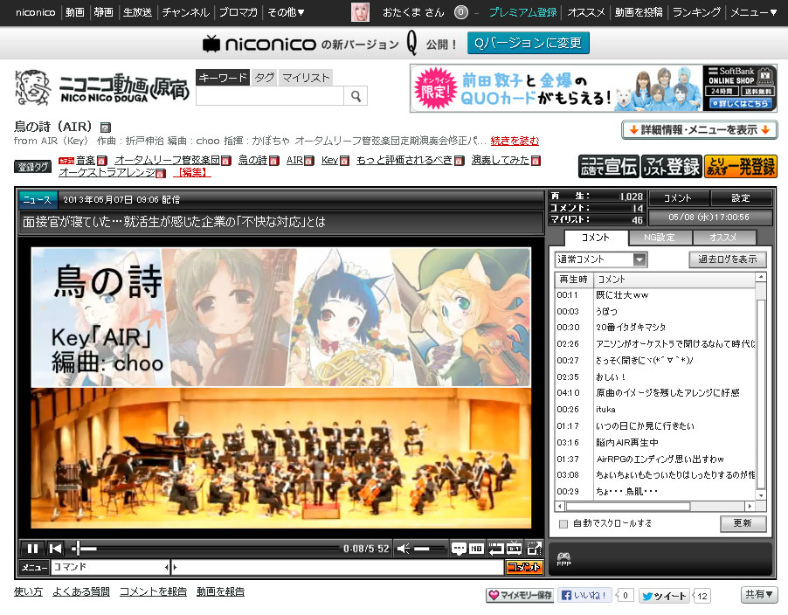Click the ツイート button
The height and width of the screenshot is (615, 788).
coord(664,596)
